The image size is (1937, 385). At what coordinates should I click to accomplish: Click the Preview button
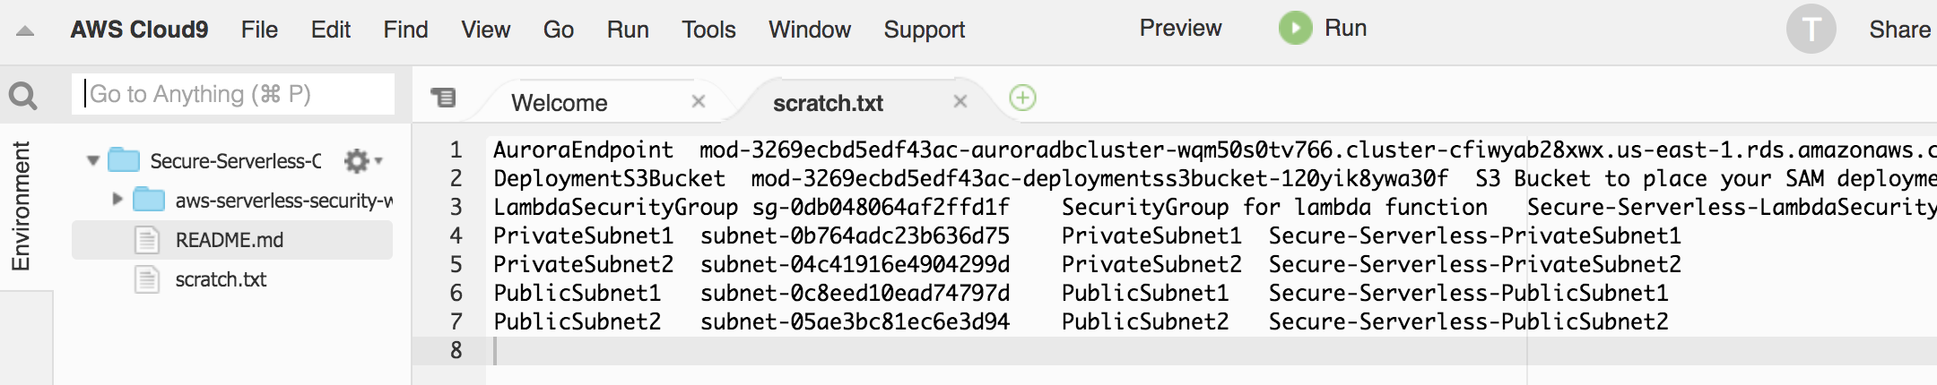1180,29
